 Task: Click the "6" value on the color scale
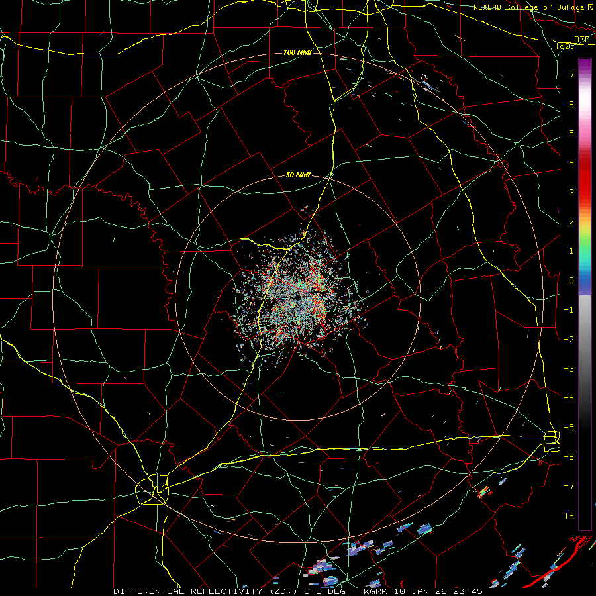coord(571,104)
